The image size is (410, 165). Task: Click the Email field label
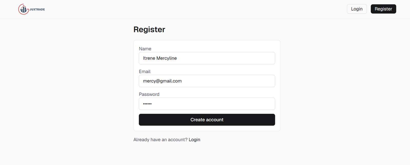click(x=145, y=71)
